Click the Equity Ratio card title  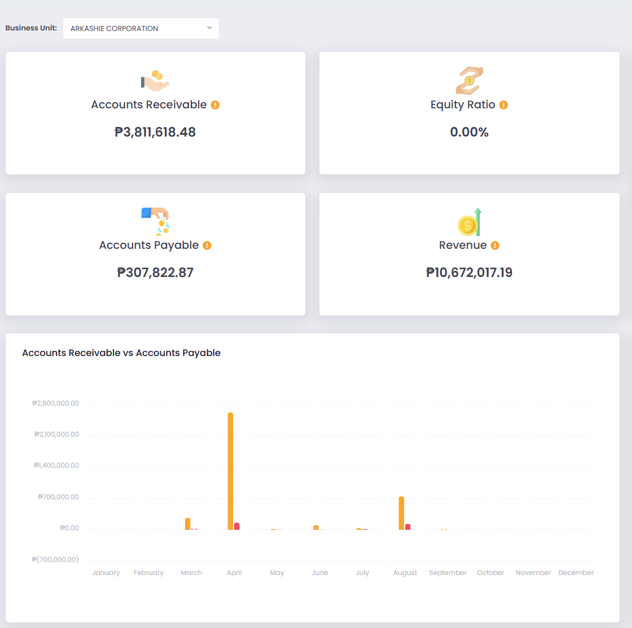(463, 105)
